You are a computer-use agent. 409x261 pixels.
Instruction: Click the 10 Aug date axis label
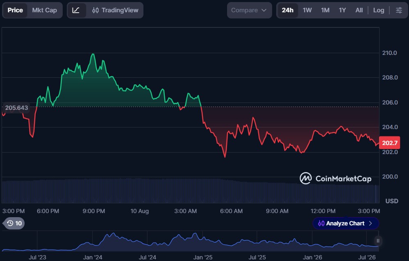(140, 211)
